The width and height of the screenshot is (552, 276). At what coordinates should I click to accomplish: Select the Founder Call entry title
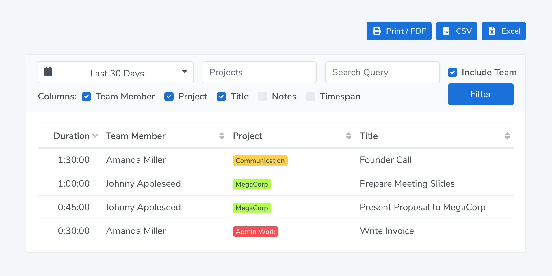[385, 160]
